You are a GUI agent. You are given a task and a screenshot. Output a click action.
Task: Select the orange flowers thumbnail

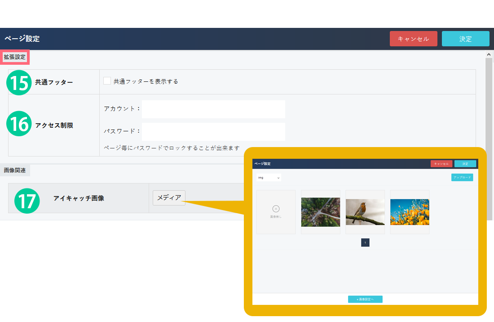point(409,212)
